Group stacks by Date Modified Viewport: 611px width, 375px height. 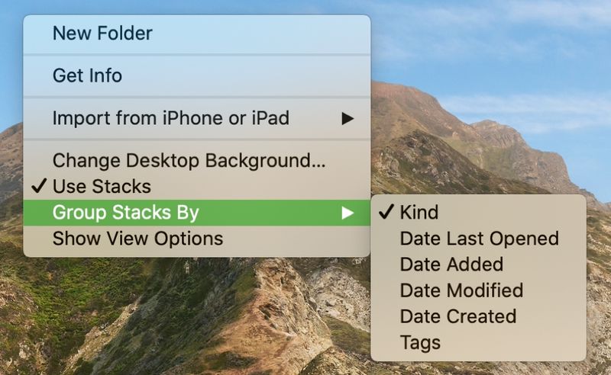click(479, 290)
